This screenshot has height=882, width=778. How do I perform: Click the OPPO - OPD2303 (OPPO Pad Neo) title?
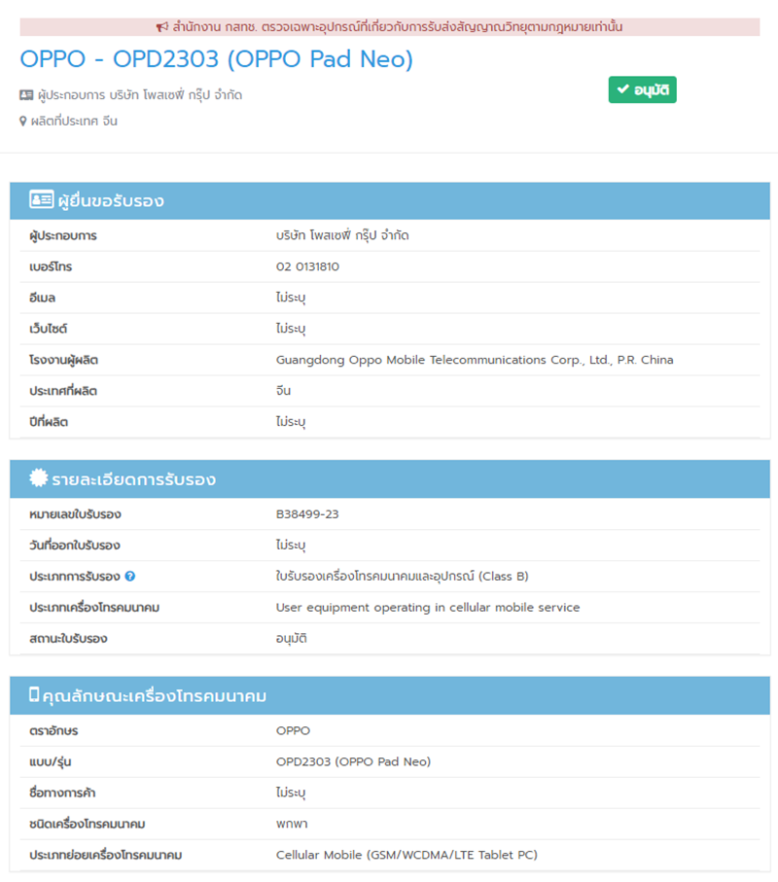coord(216,60)
